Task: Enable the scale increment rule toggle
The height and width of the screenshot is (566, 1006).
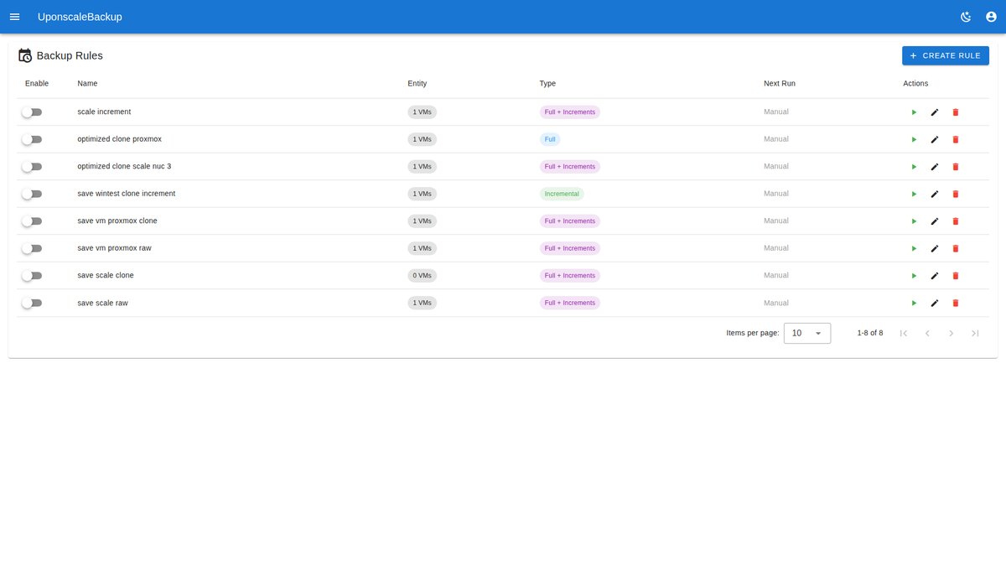Action: [32, 112]
